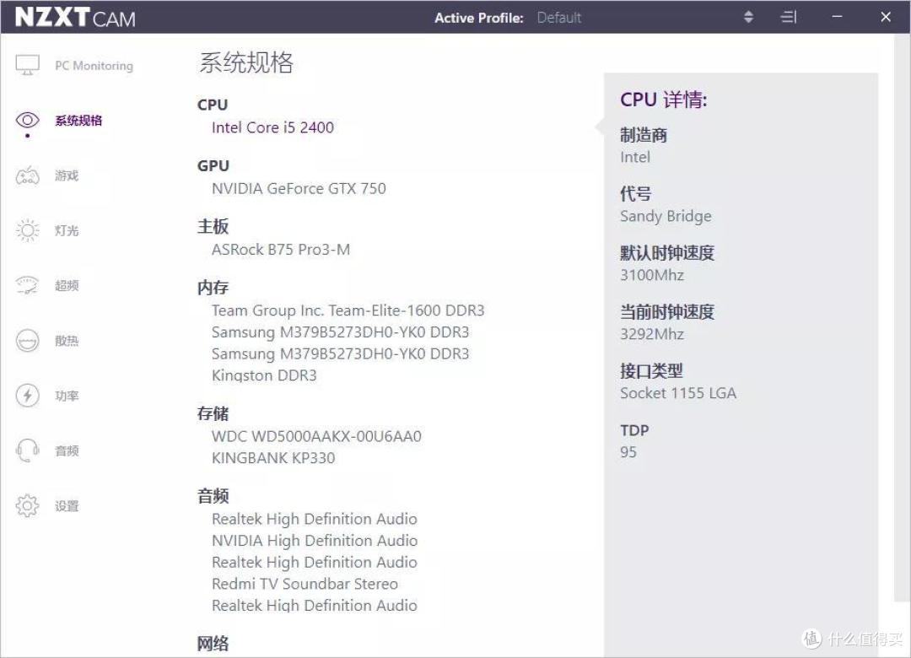Select the sun icon for 灯光
Viewport: 911px width, 658px height.
pos(27,231)
